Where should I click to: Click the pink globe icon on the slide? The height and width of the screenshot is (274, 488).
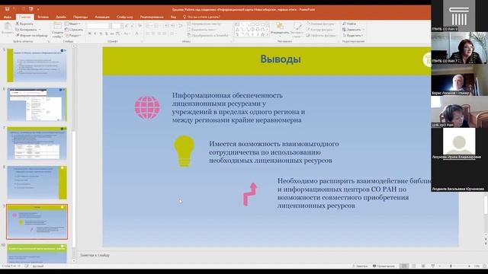click(x=147, y=108)
